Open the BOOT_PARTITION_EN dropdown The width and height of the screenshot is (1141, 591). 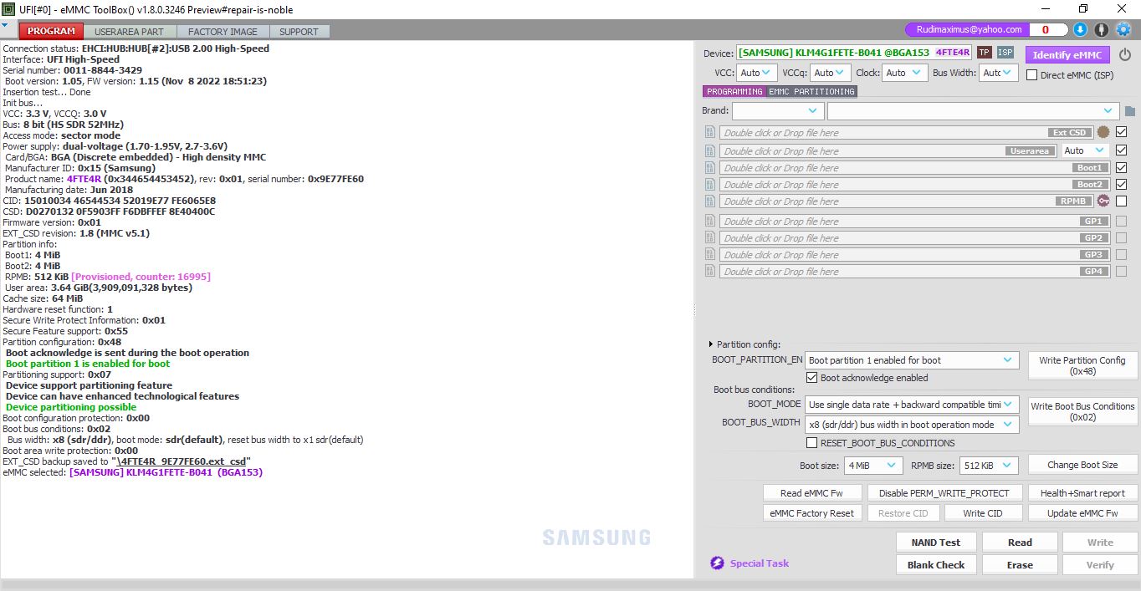tap(912, 360)
